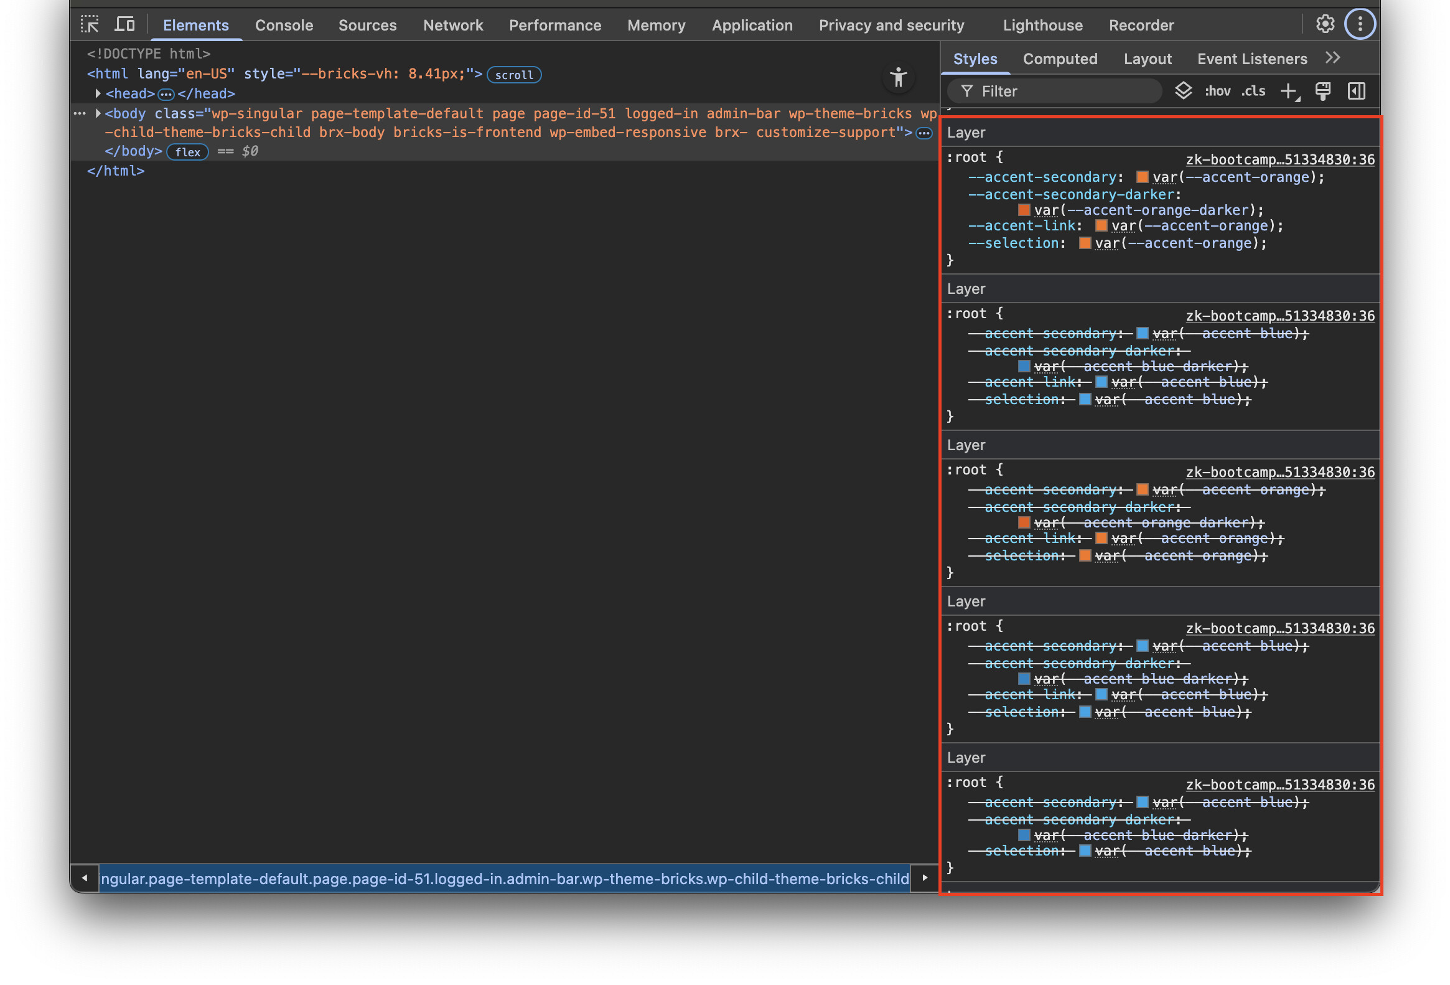Activate the inspect element picker icon
The image size is (1450, 985).
pos(90,25)
